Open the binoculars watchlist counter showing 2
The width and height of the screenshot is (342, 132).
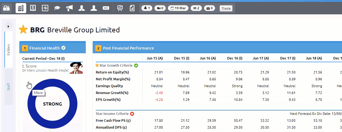pyautogui.click(x=196, y=8)
